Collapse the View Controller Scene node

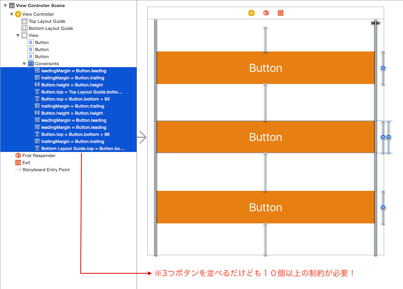[5, 5]
